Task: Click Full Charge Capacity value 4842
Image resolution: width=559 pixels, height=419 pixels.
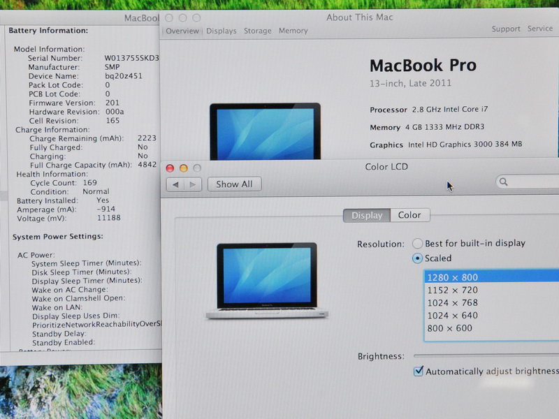Action: click(x=147, y=165)
